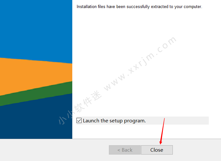Click the checkmark inside the checkbox square
Viewport: 221px width, 161px height.
click(79, 121)
